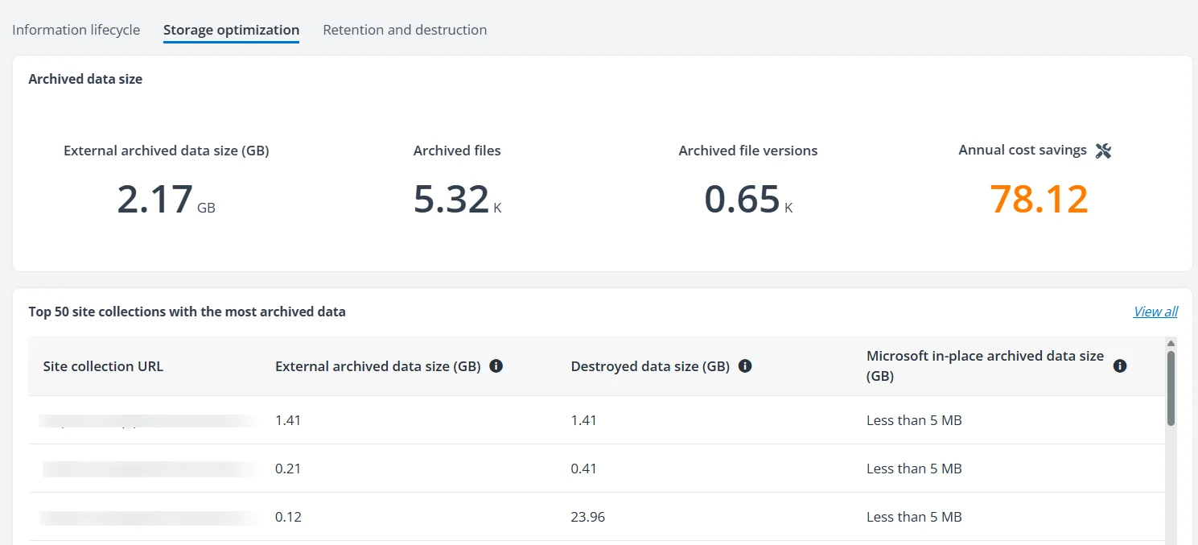
Task: Show info for Destroyed data size column
Action: (745, 366)
